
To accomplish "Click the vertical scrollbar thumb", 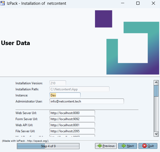I will 156,91.
